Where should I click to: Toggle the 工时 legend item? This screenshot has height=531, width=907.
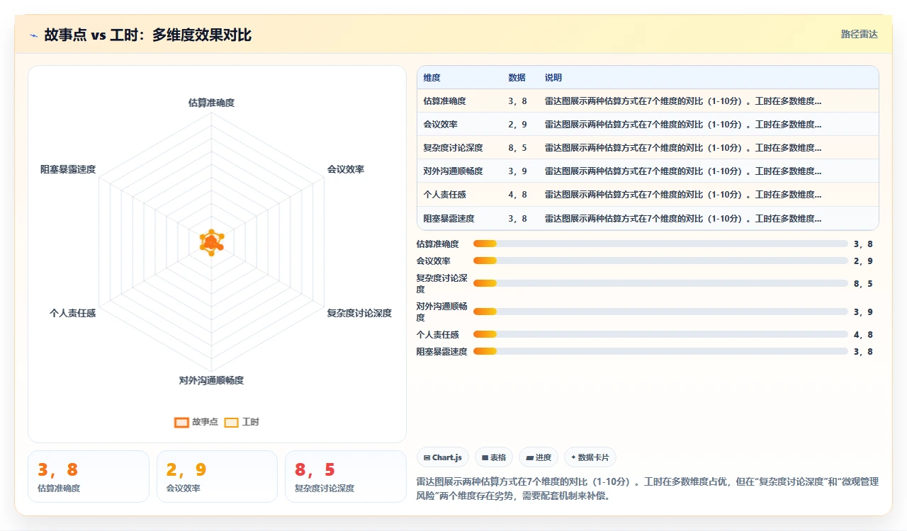pos(242,422)
